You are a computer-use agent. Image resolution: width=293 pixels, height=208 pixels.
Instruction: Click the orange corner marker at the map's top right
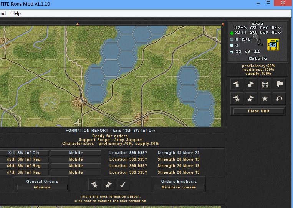(223, 25)
